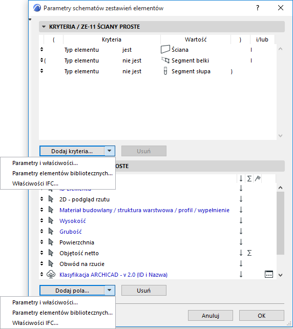Click the Usuń button below the fields list

pyautogui.click(x=143, y=290)
